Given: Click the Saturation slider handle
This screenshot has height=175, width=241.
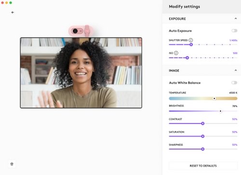Looking at the screenshot, I should click(x=203, y=136).
